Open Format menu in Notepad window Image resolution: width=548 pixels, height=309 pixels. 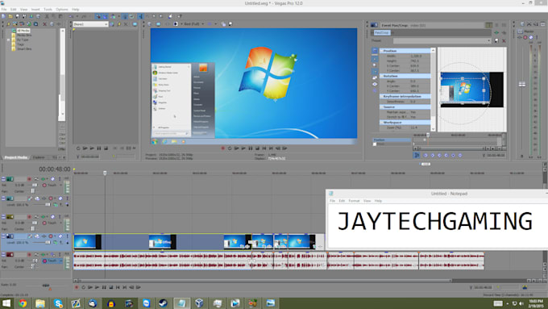(x=354, y=201)
